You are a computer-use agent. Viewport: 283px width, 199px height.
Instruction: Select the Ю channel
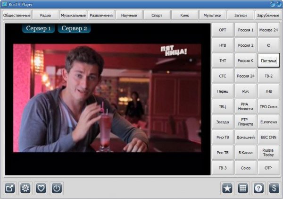click(x=268, y=45)
